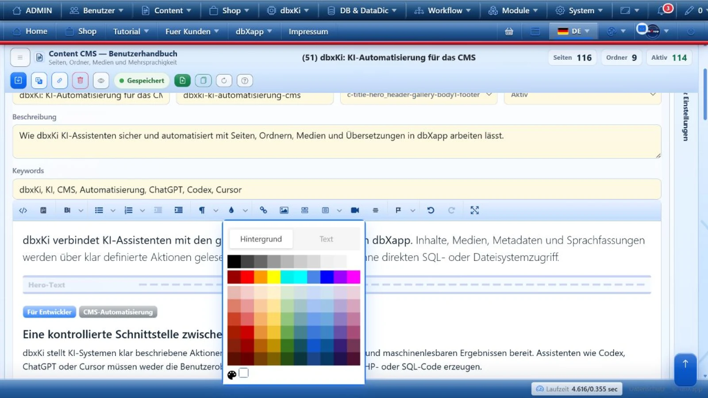
Task: Open the Impressum link
Action: [x=308, y=31]
